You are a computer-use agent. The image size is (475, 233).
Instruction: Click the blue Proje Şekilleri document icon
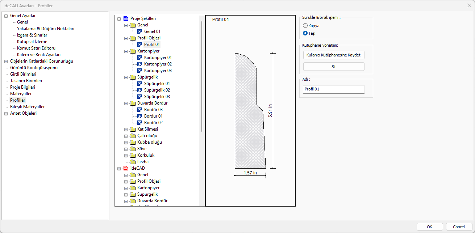coord(126,18)
